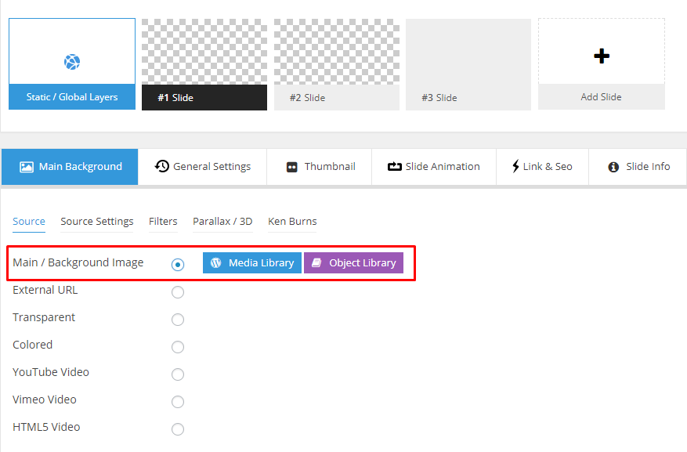Choose HTML5 Video as the source

pos(178,429)
